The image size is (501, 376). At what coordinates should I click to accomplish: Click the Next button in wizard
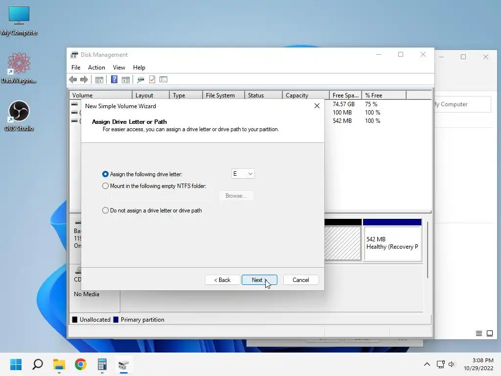[259, 280]
